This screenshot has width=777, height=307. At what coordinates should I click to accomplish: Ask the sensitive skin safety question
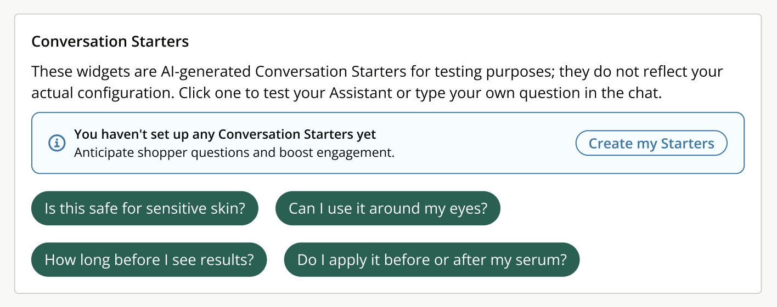144,208
